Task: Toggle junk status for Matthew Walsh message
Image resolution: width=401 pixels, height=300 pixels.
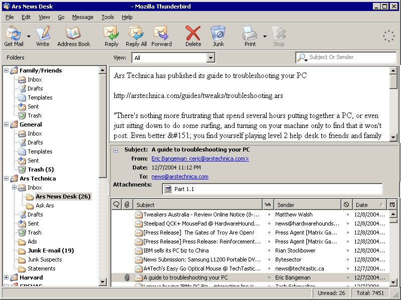Action: coord(348,214)
